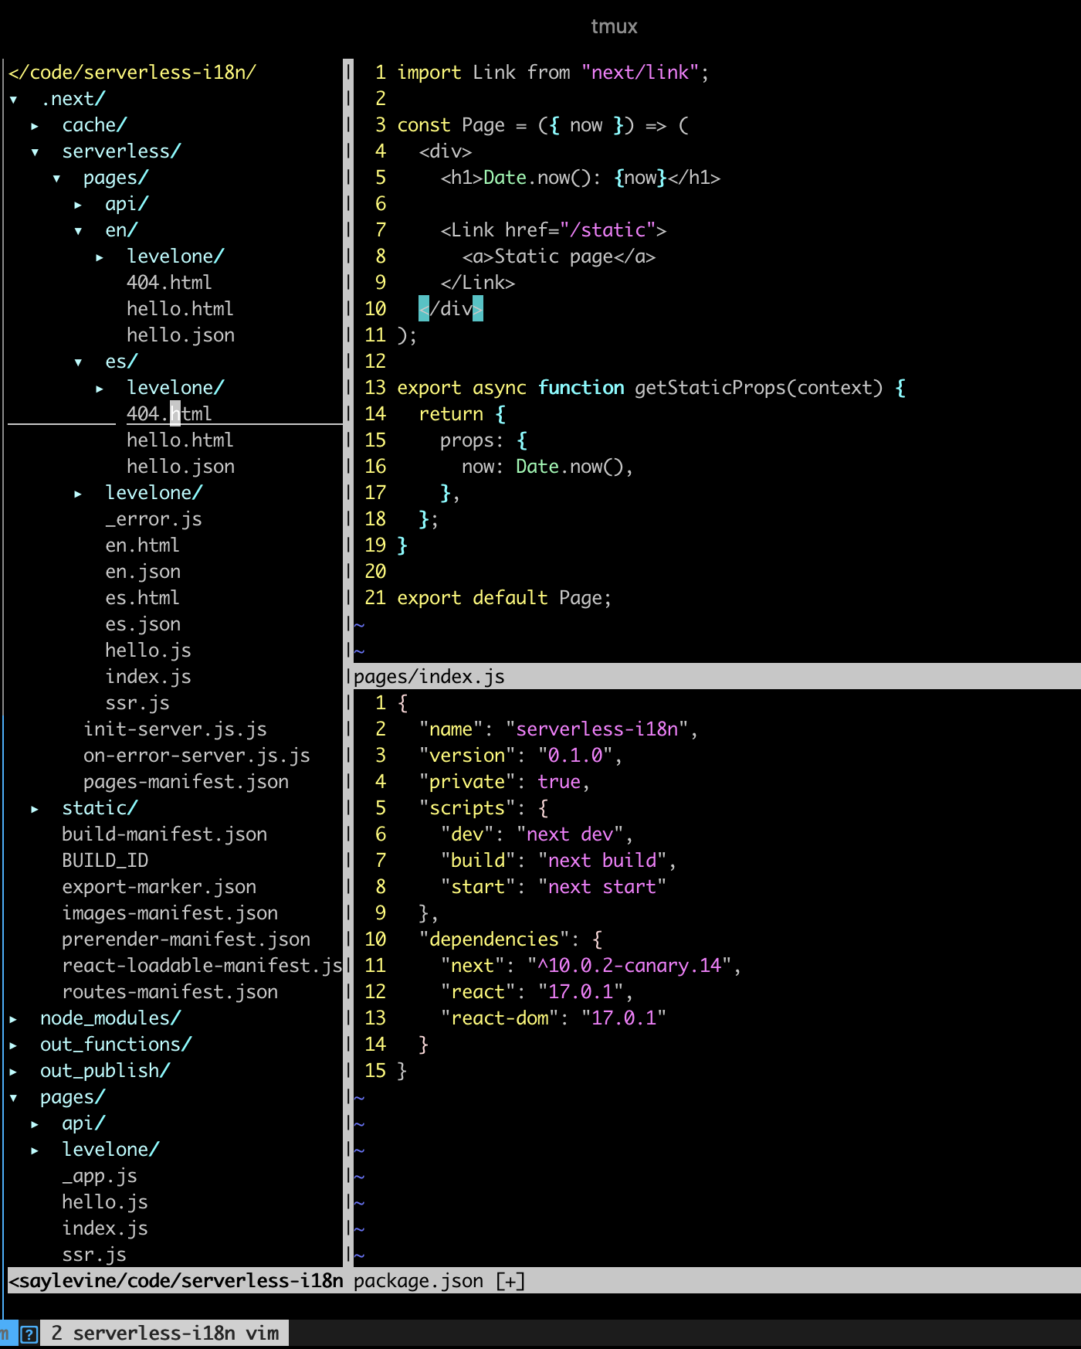Open _app.js in the file tree

[x=100, y=1176]
